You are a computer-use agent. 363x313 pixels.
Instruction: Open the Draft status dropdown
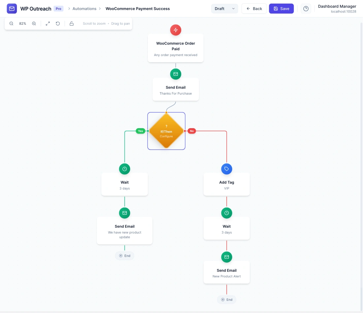pyautogui.click(x=224, y=9)
